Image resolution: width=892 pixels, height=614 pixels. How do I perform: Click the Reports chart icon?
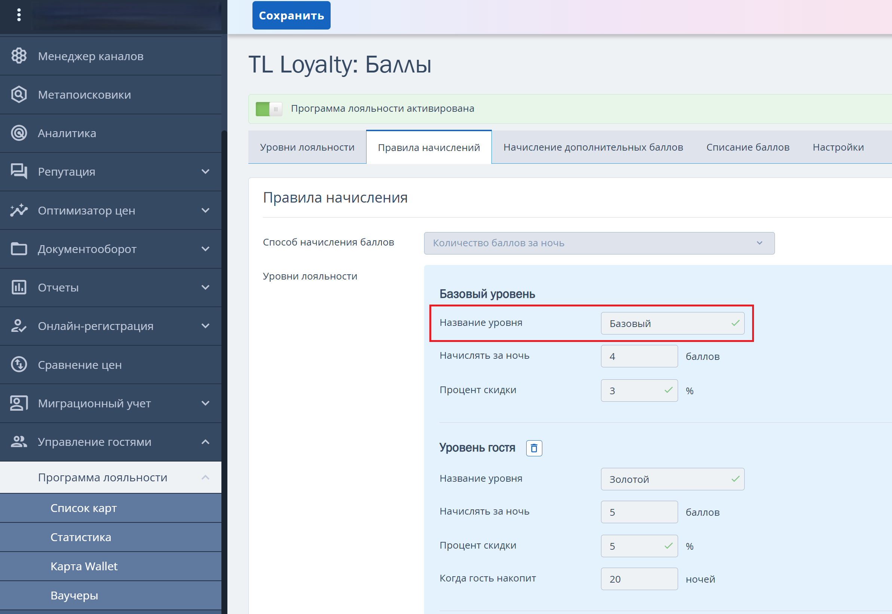coord(18,287)
